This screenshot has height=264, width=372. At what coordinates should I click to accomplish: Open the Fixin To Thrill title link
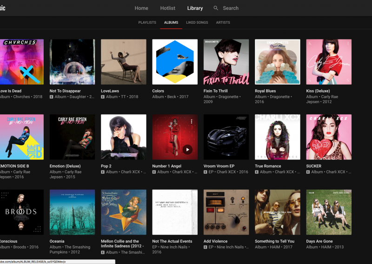click(x=215, y=91)
